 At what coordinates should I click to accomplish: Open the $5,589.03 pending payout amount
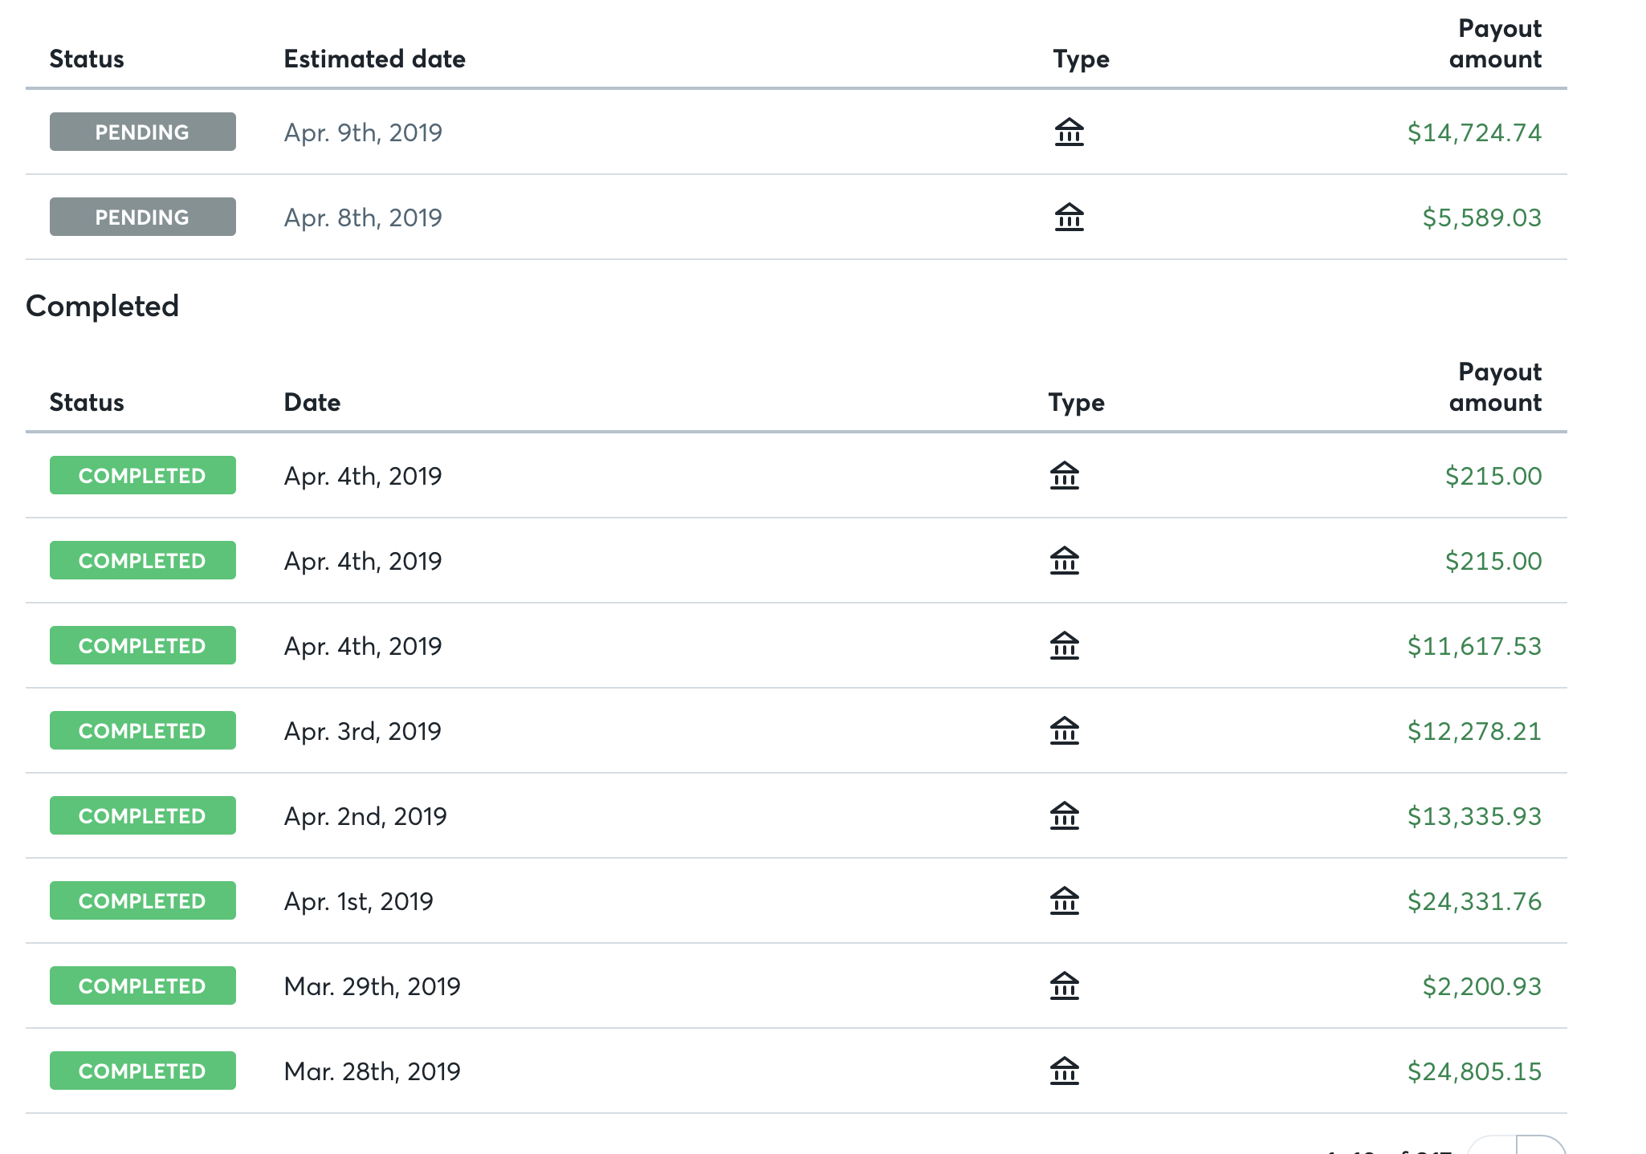click(x=1481, y=217)
